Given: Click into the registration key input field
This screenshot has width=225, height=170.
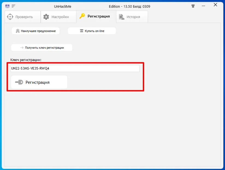Looking at the screenshot, I should [75, 68].
